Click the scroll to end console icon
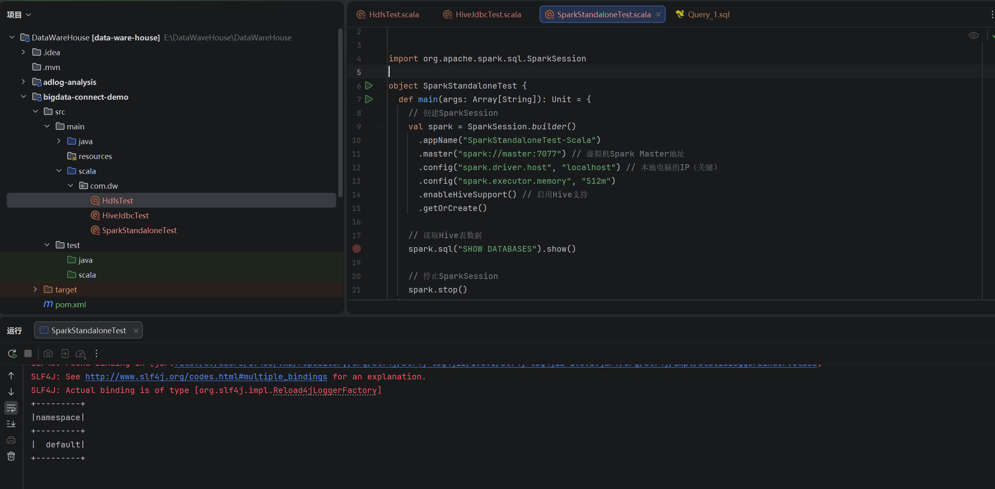Viewport: 995px width, 489px height. (x=11, y=424)
